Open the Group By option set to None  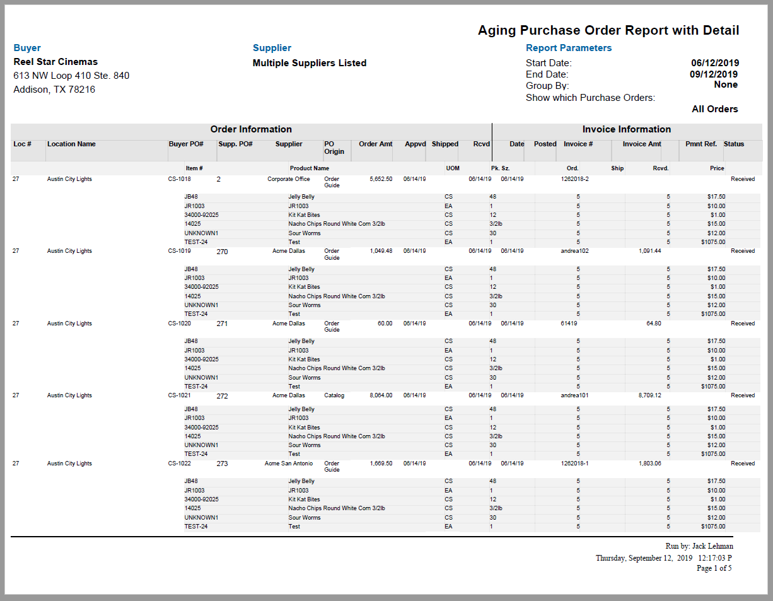point(726,85)
